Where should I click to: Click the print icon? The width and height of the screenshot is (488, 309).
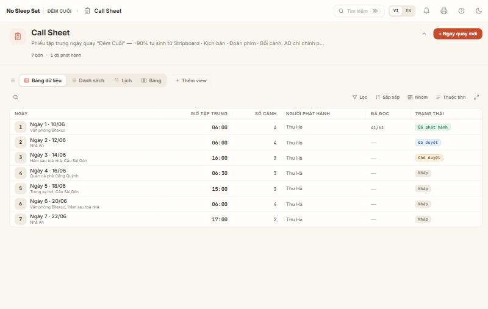pyautogui.click(x=444, y=11)
